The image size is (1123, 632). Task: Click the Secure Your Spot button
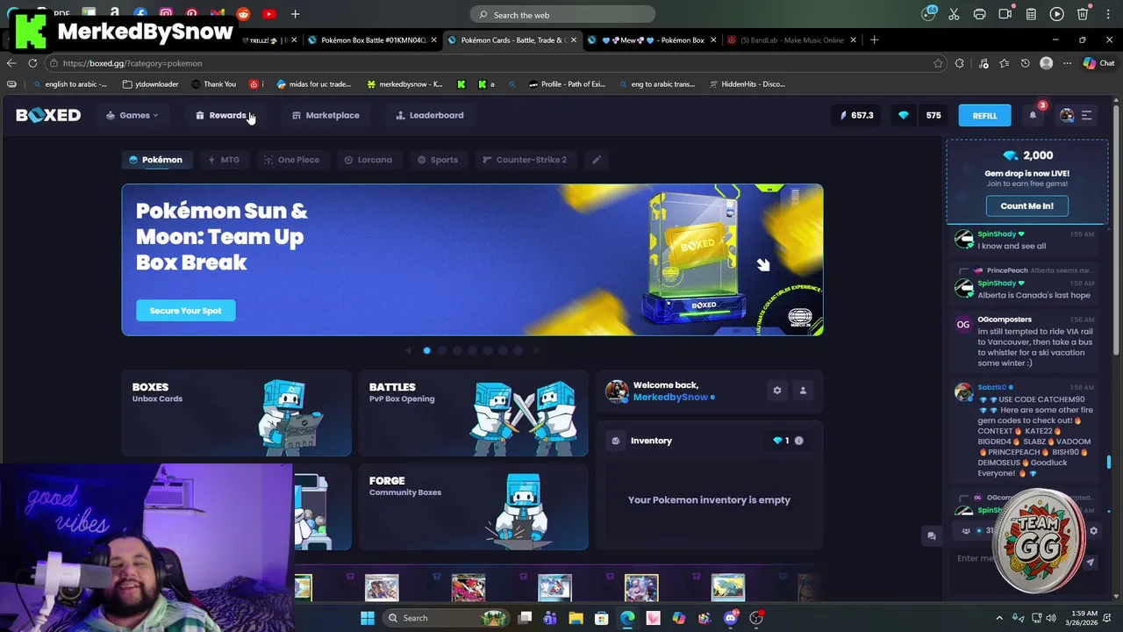(x=185, y=311)
